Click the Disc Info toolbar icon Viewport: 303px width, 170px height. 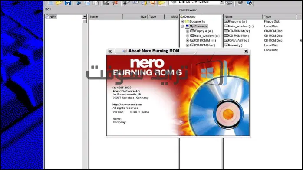click(144, 3)
